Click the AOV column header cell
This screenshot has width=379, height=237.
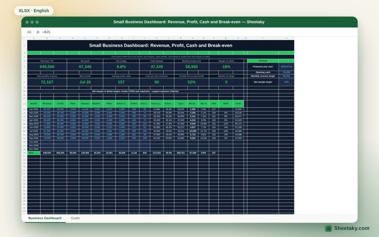[214, 104]
